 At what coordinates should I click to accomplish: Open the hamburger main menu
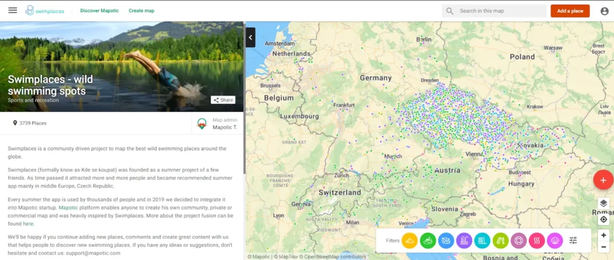coord(13,11)
